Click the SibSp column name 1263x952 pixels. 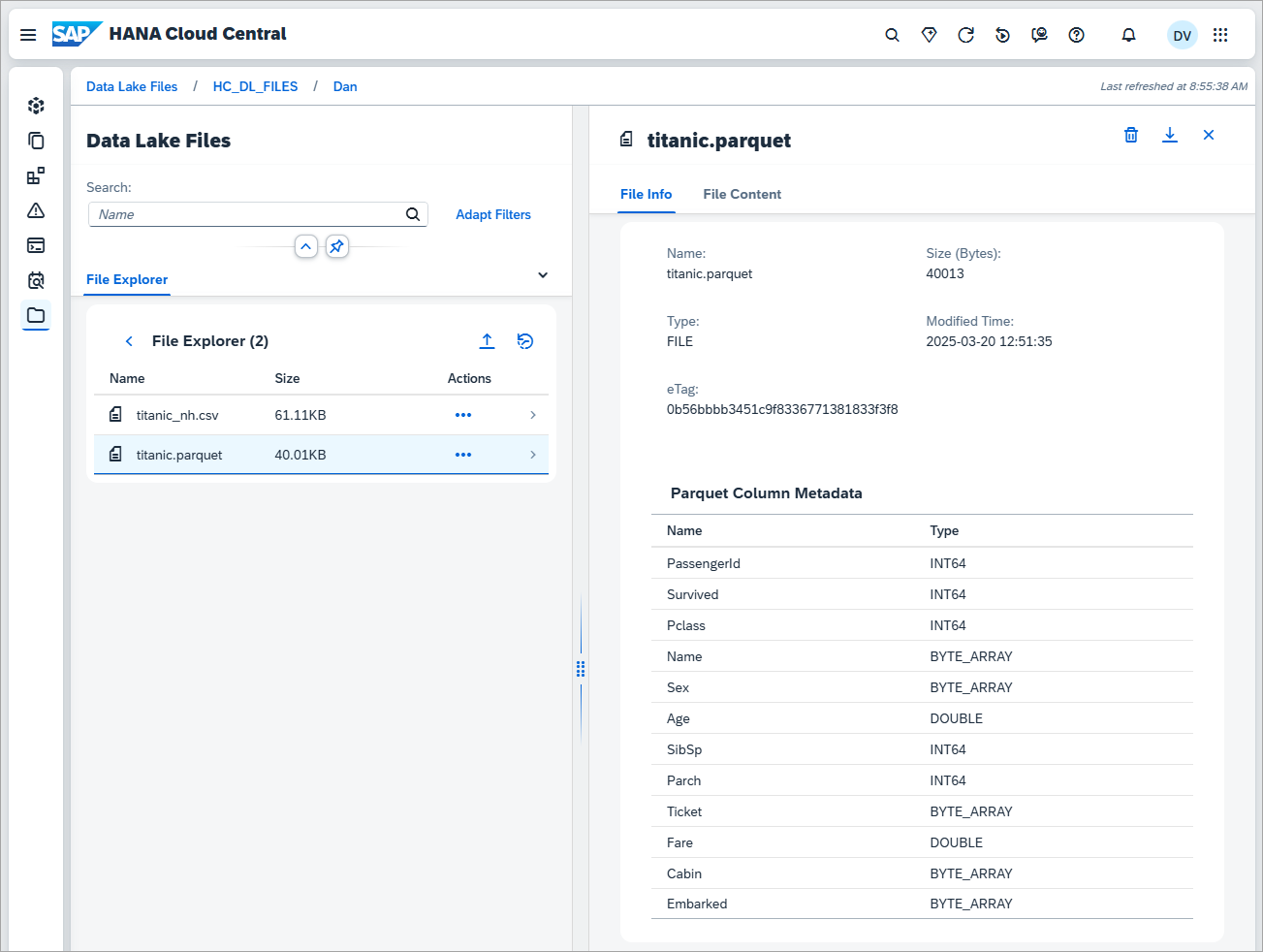pyautogui.click(x=684, y=749)
